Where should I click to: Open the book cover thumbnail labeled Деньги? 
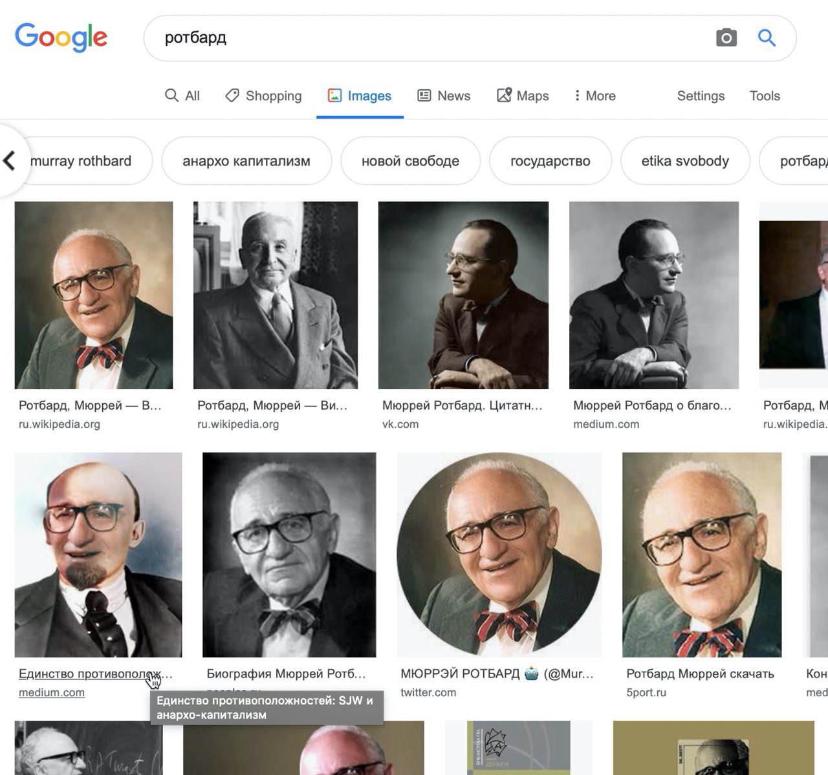coord(518,748)
